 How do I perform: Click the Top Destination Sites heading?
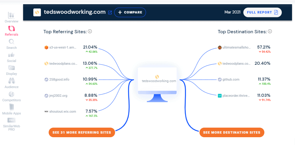(x=242, y=31)
